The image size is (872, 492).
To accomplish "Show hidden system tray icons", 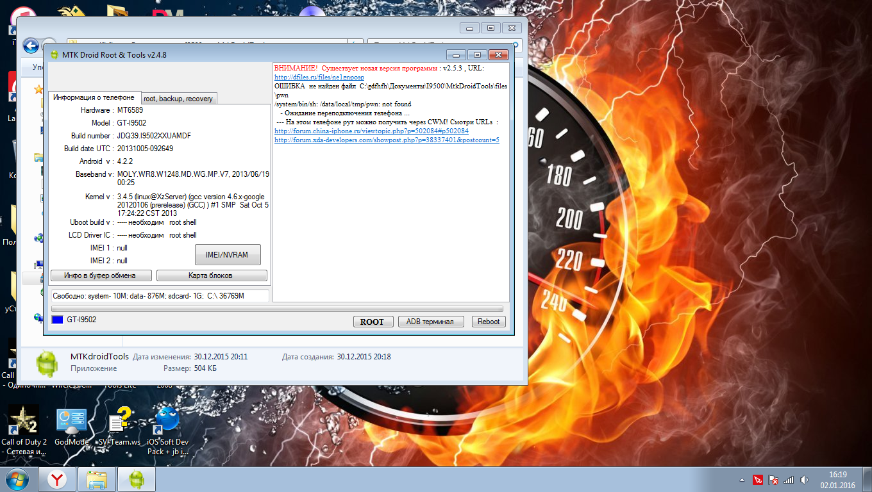I will click(x=742, y=480).
